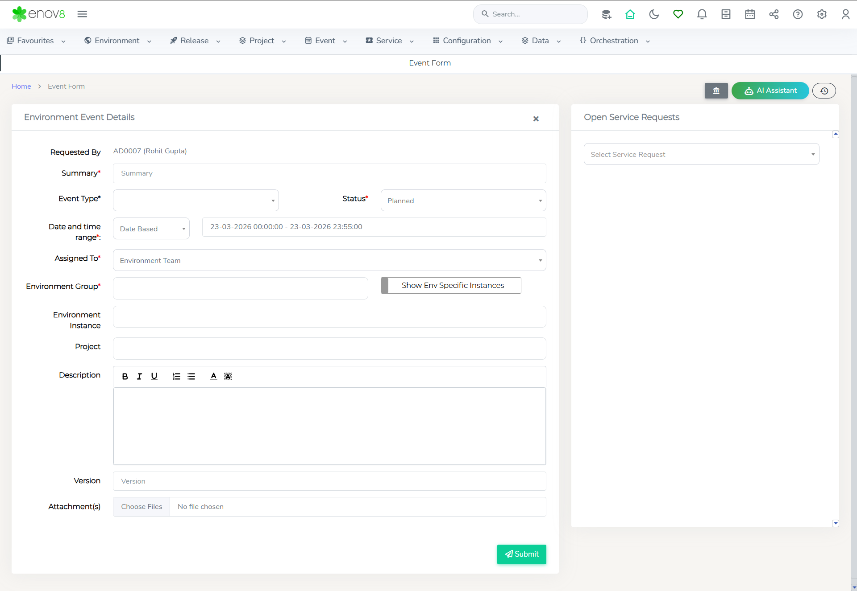Click the database add icon
Screen dimensions: 857x591
pos(606,14)
